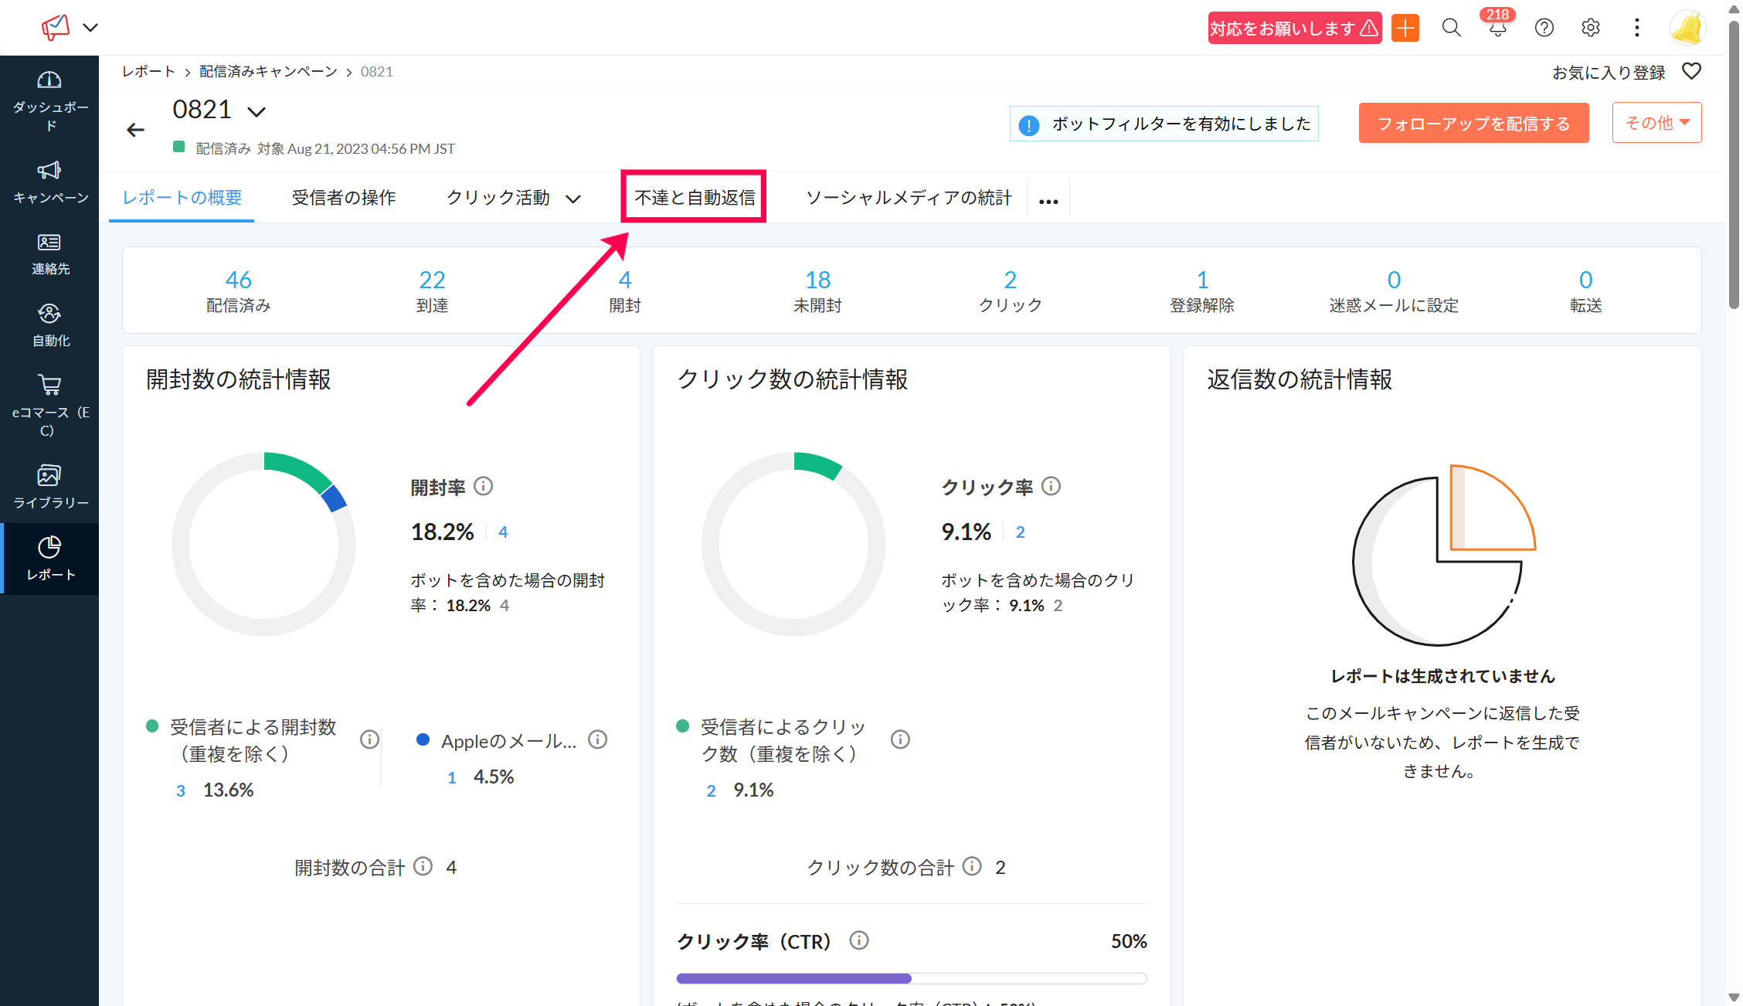Select the 受信者の操作 tab
The width and height of the screenshot is (1743, 1006).
click(x=344, y=198)
